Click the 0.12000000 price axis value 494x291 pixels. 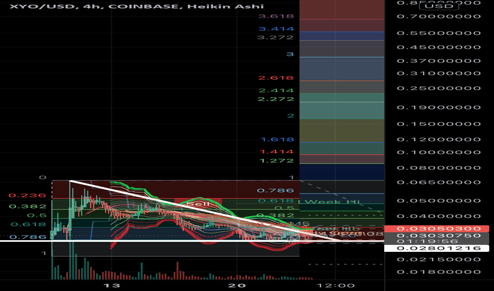click(x=439, y=139)
